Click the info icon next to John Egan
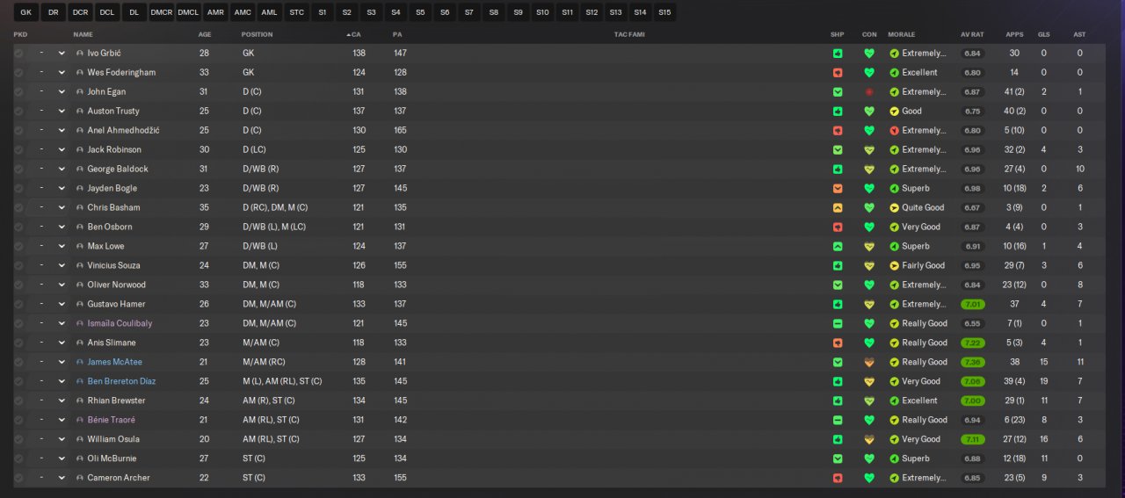 tap(80, 92)
